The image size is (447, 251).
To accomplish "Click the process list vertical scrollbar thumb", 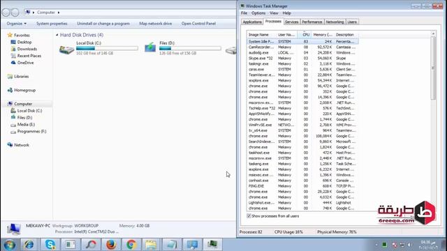I will 433,68.
